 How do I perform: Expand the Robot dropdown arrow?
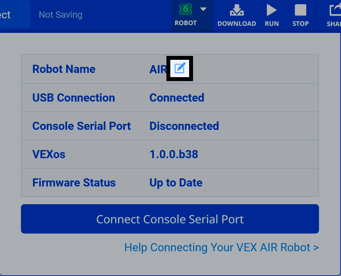[203, 9]
